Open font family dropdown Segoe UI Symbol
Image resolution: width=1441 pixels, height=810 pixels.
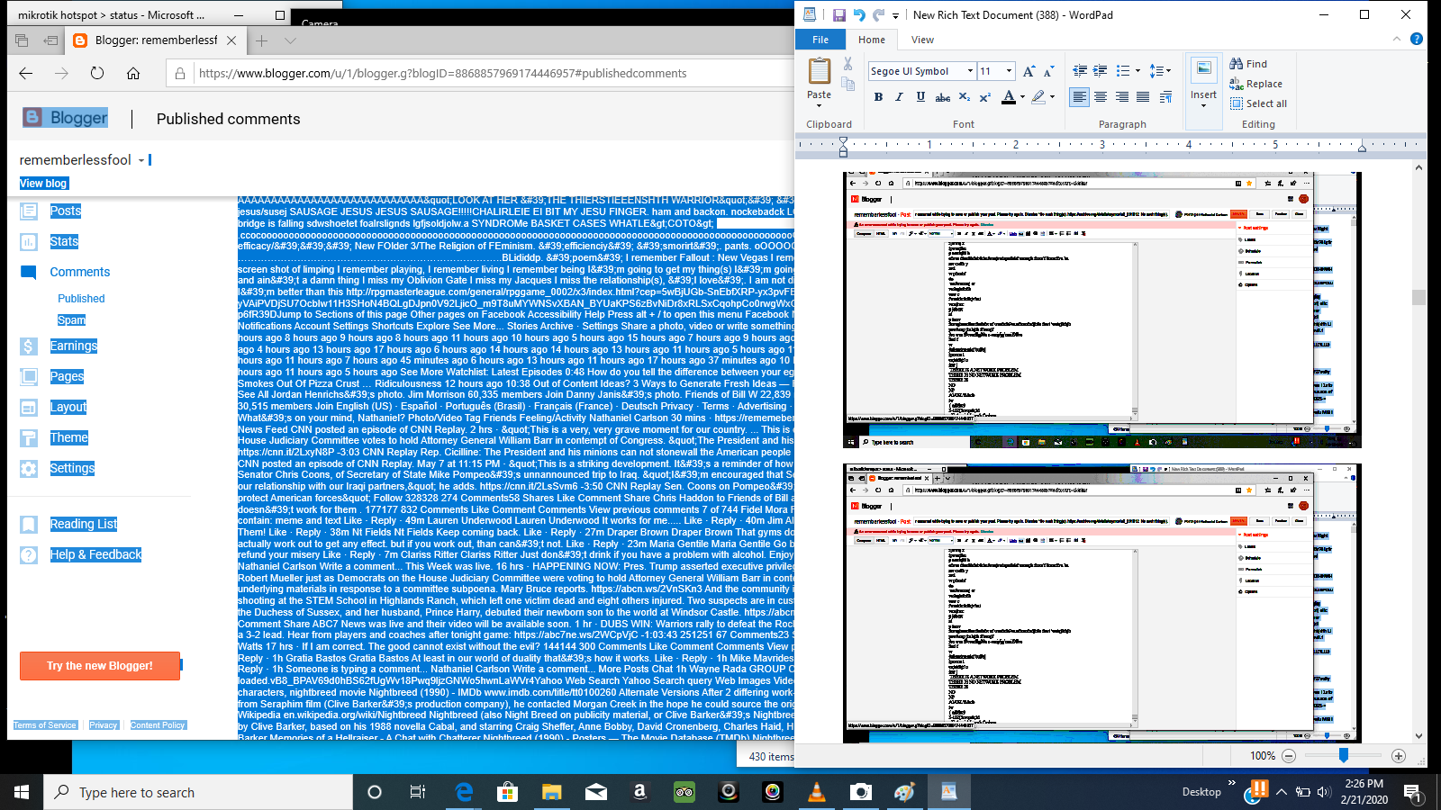coord(970,71)
